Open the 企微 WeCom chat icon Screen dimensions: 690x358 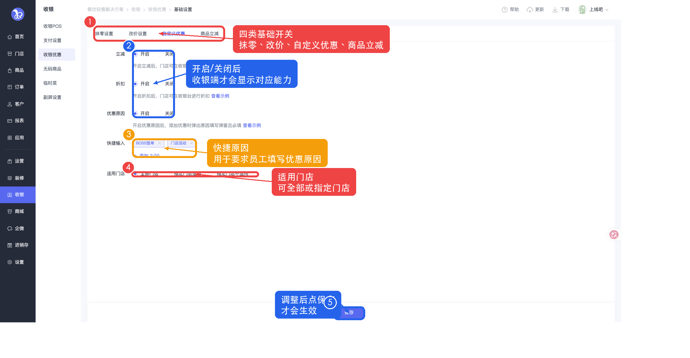[x=10, y=228]
